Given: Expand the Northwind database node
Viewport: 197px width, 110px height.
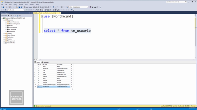Looking at the screenshot, I should click(x=6, y=31).
